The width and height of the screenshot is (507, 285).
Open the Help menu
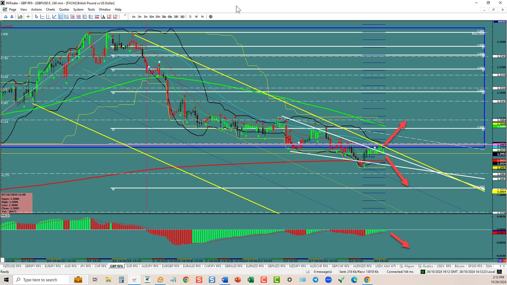(x=118, y=9)
